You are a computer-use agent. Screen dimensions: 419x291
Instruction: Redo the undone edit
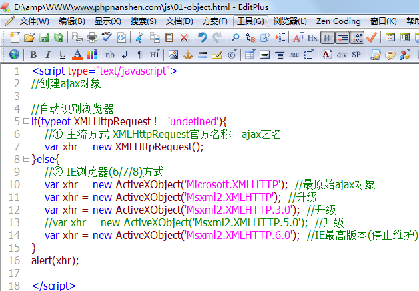(x=217, y=38)
